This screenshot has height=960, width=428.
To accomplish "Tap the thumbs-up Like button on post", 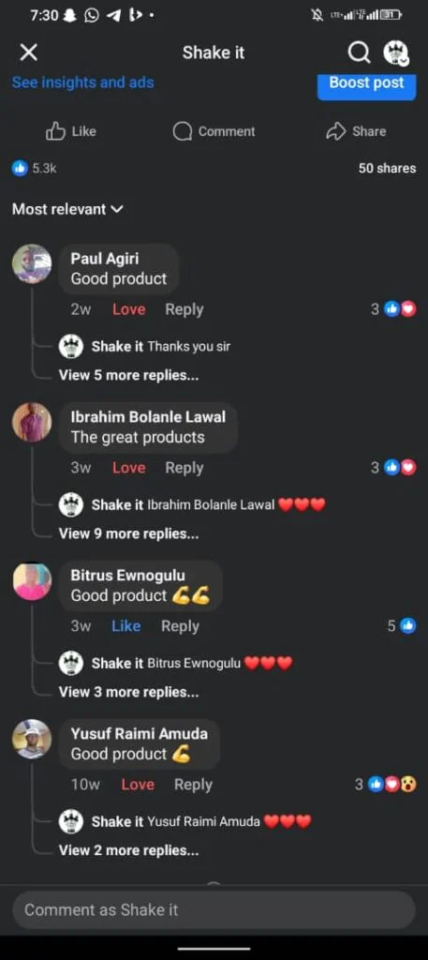I will coord(71,131).
